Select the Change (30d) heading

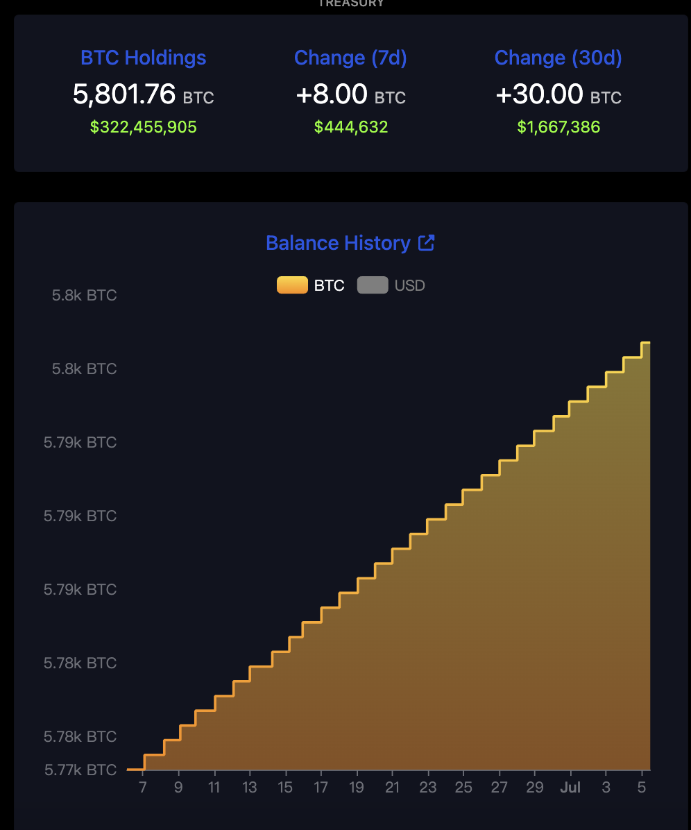click(x=558, y=58)
